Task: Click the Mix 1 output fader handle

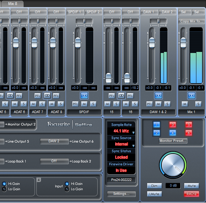Action: (183, 43)
